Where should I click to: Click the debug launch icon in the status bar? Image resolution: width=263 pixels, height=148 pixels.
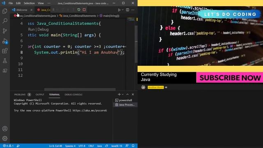click(18, 146)
